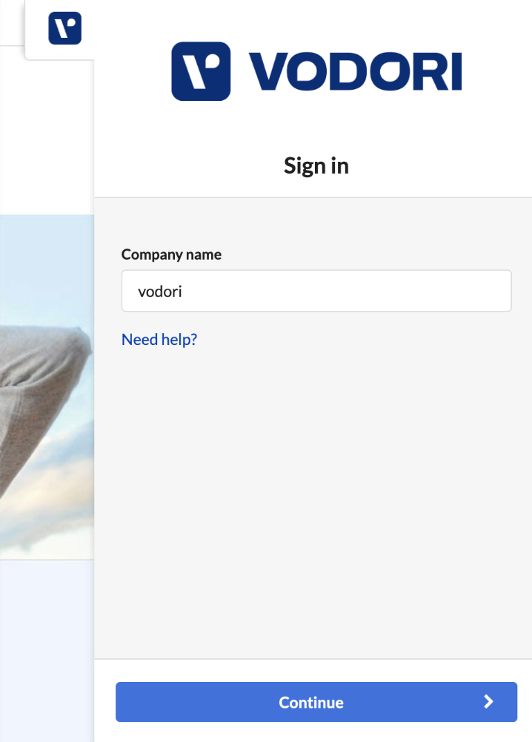Viewport: 532px width, 742px height.
Task: Click the blue sky in the photo
Action: [x=47, y=265]
